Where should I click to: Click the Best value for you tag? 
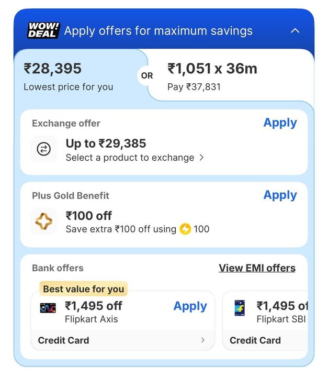point(83,289)
